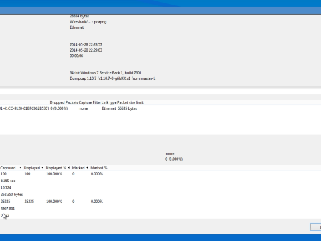Click the Captured column header
The width and height of the screenshot is (321, 241).
click(8, 168)
